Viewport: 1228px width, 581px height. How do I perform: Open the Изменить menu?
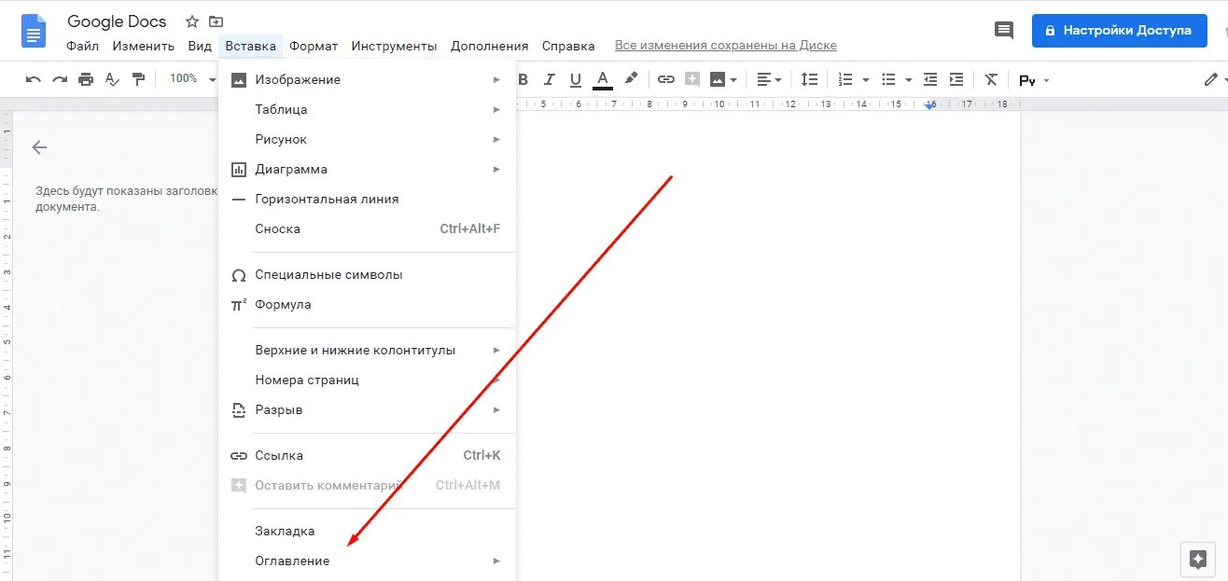(x=144, y=46)
